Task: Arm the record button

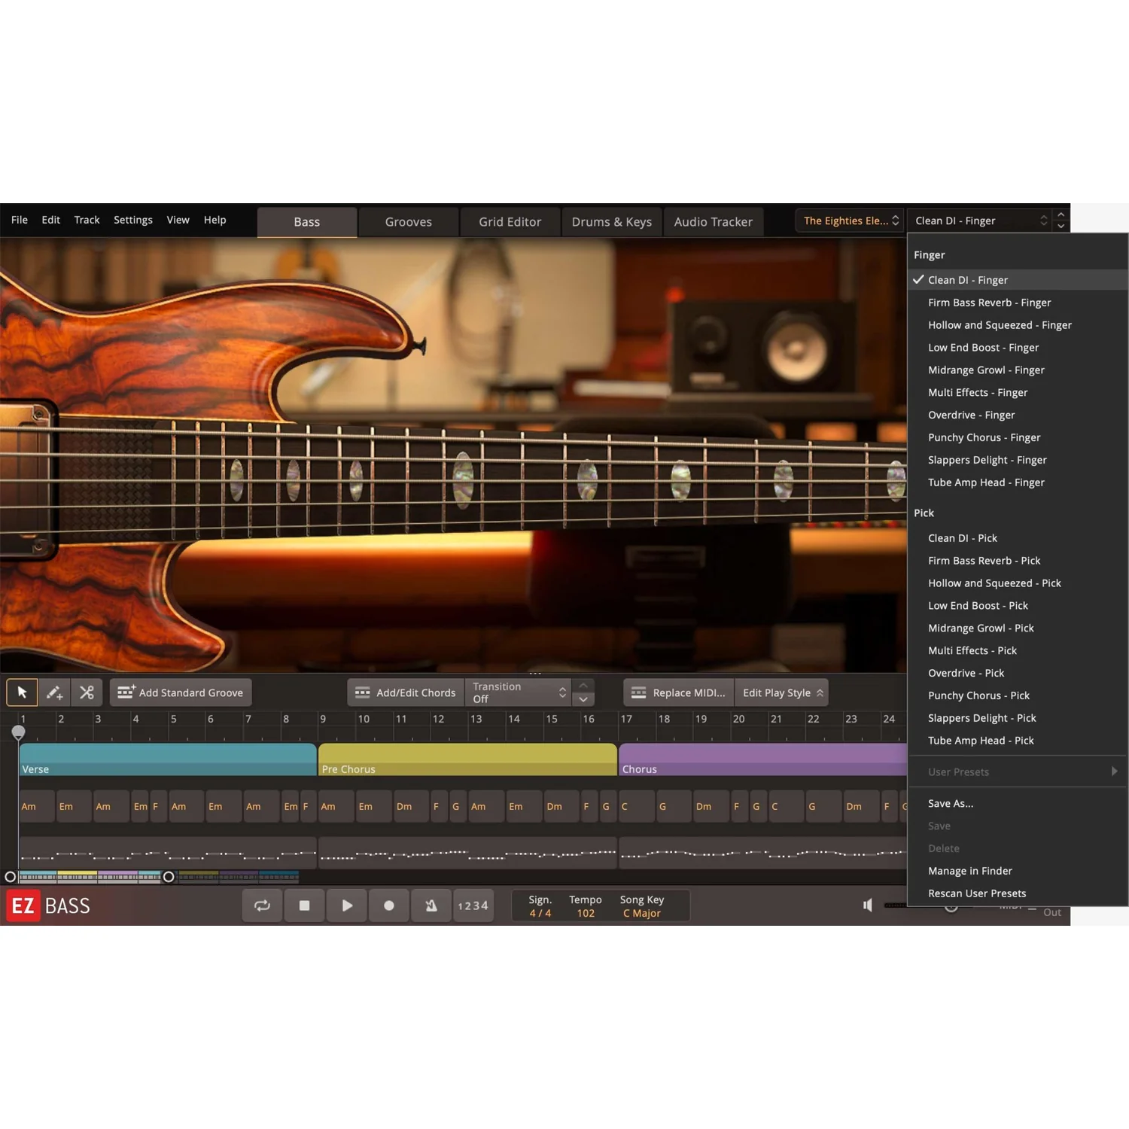Action: tap(389, 905)
